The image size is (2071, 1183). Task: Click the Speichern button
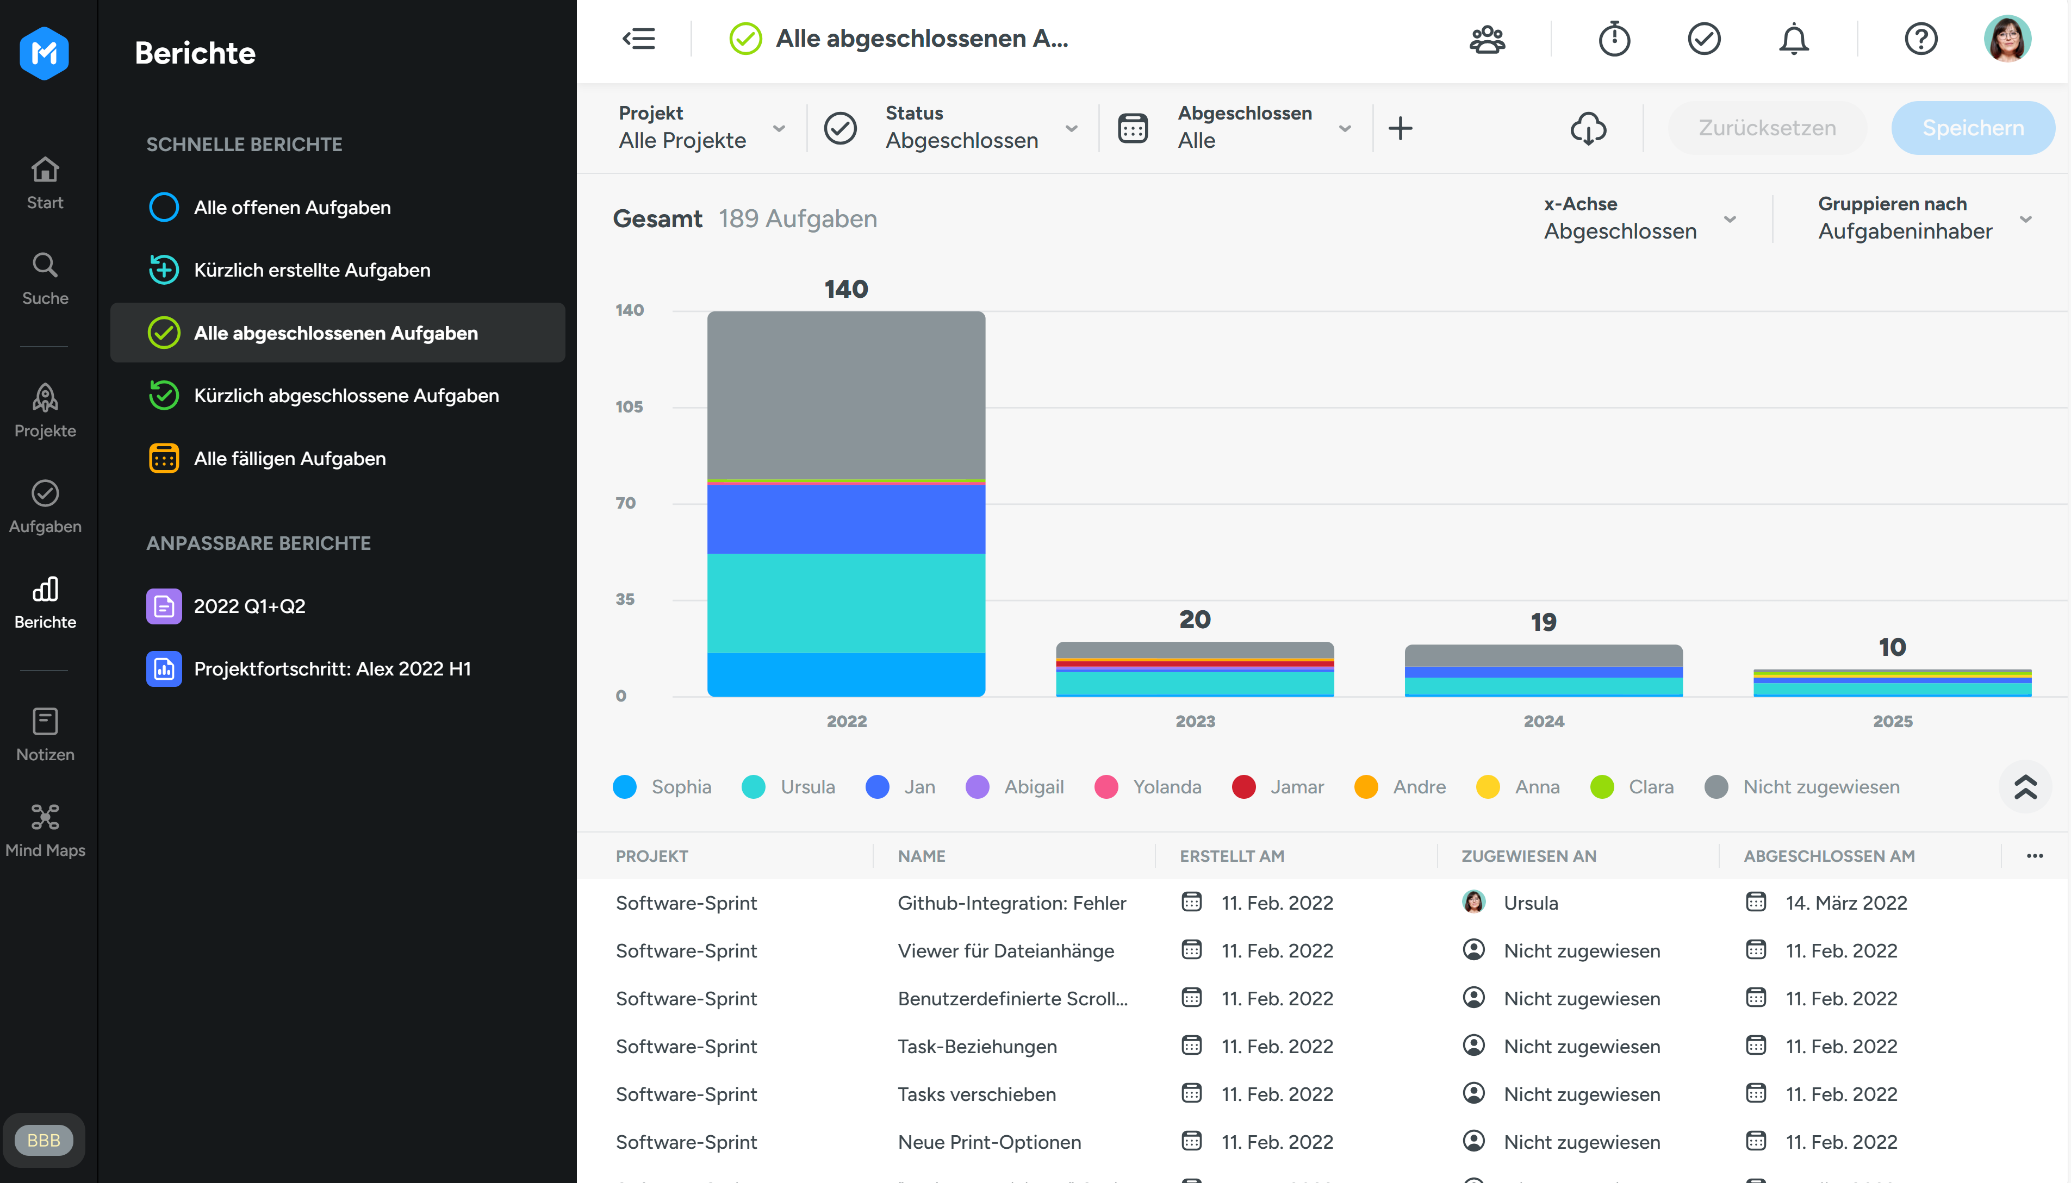1973,128
